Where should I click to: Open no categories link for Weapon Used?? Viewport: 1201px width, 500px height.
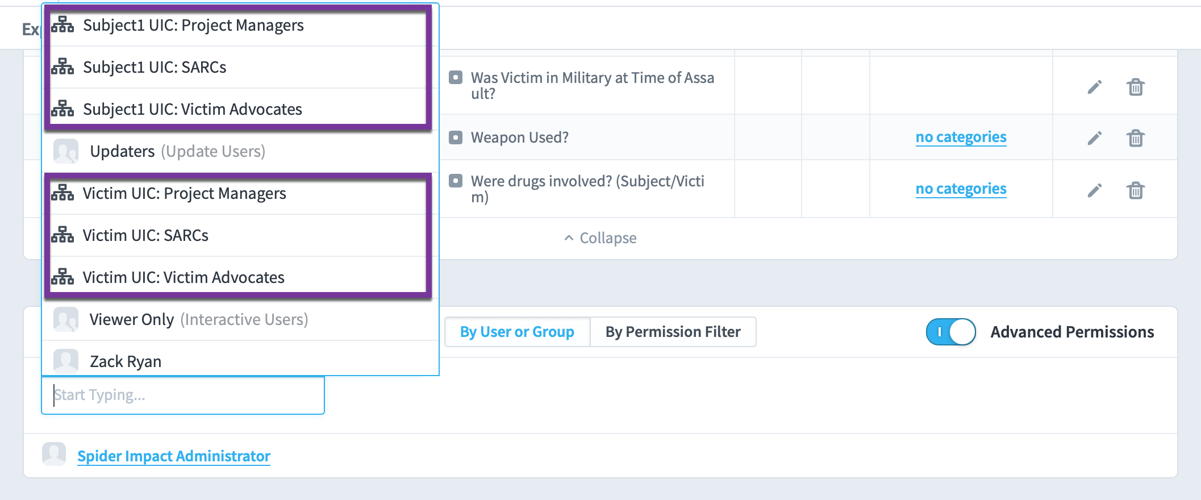click(961, 137)
